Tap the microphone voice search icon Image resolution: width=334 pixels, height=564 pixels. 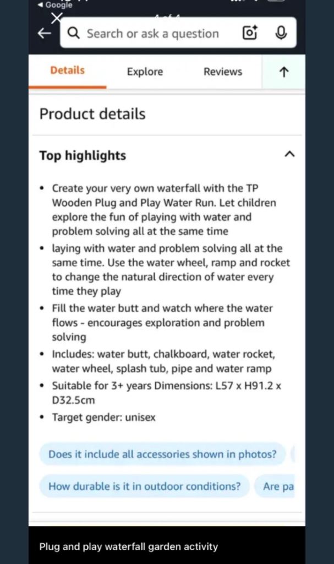point(281,32)
